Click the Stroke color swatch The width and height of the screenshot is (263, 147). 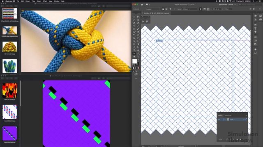(x=137, y=64)
